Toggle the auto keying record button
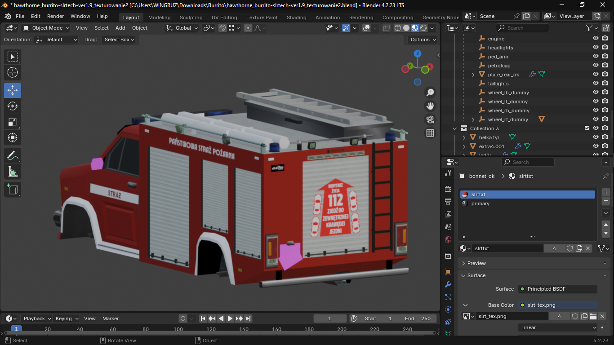 click(x=183, y=318)
